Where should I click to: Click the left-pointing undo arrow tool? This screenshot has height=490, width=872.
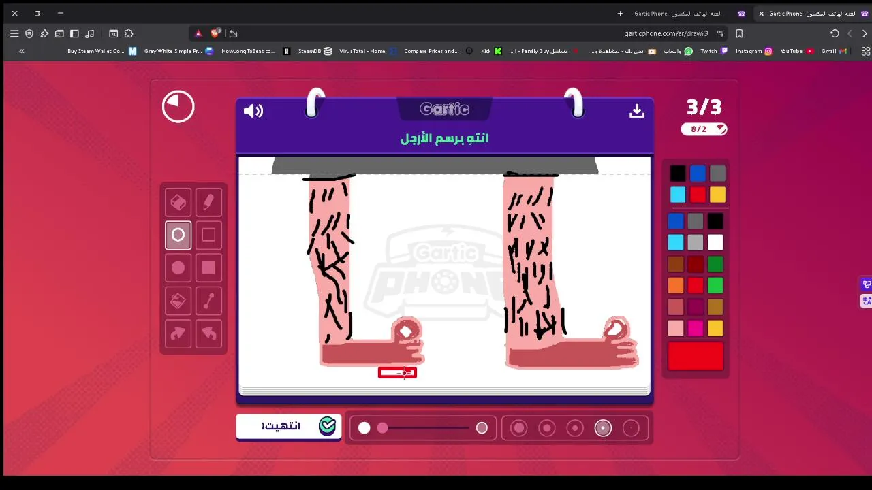pyautogui.click(x=208, y=333)
